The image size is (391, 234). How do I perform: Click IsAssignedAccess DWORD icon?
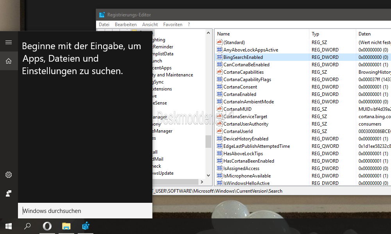220,168
